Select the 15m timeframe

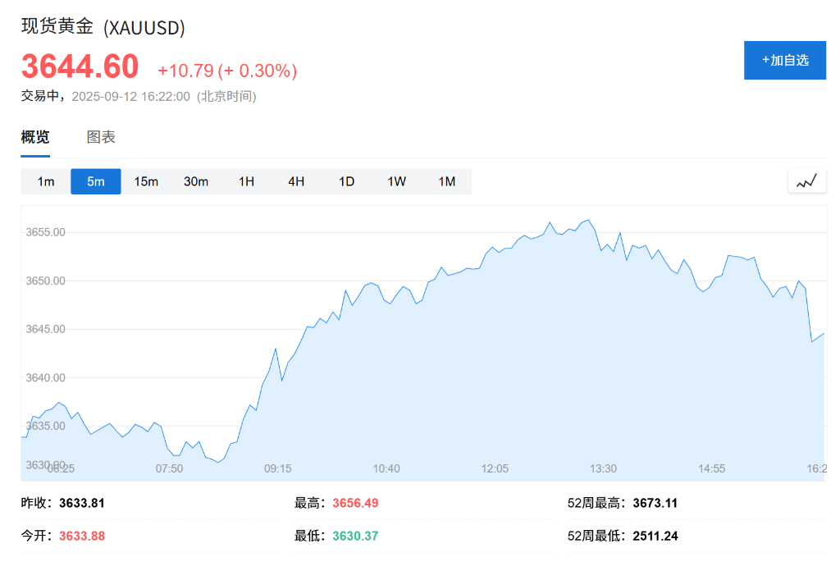click(x=146, y=181)
